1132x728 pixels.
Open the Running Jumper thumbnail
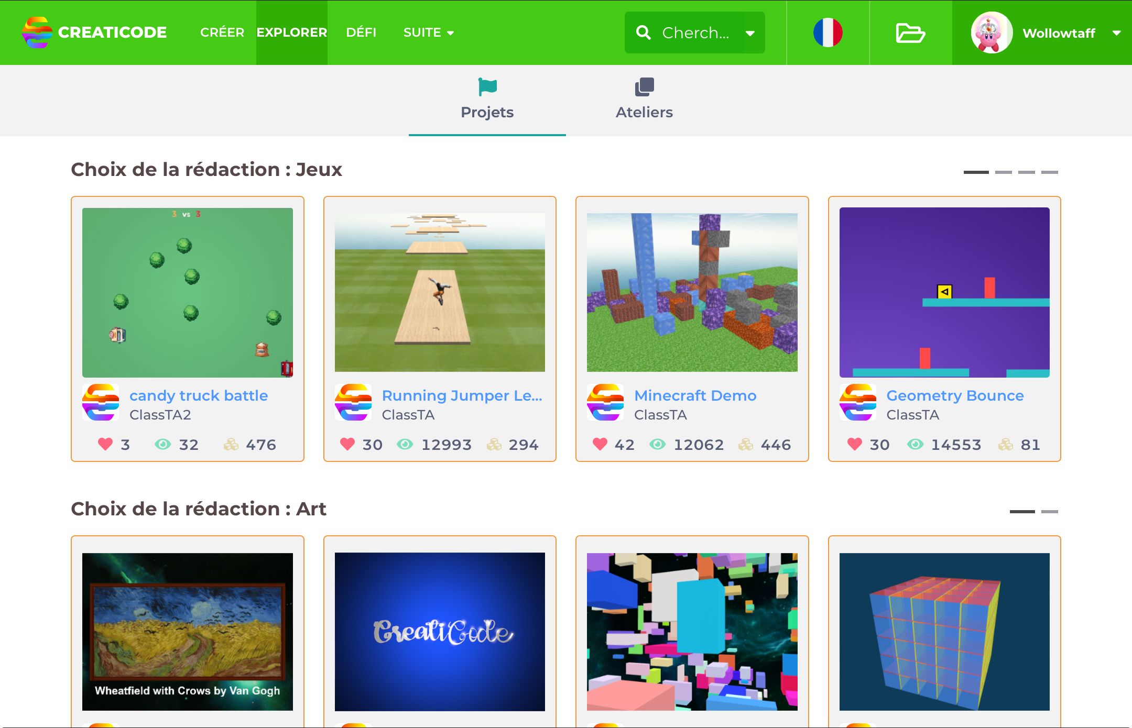coord(440,292)
